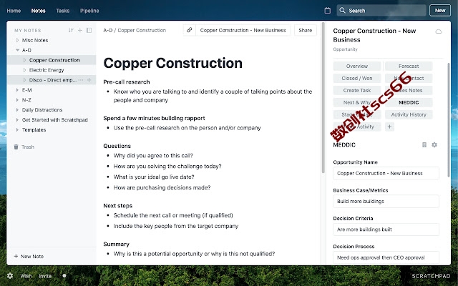Click the opportunity panel scrollbar
This screenshot has height=286, width=458.
click(x=449, y=119)
